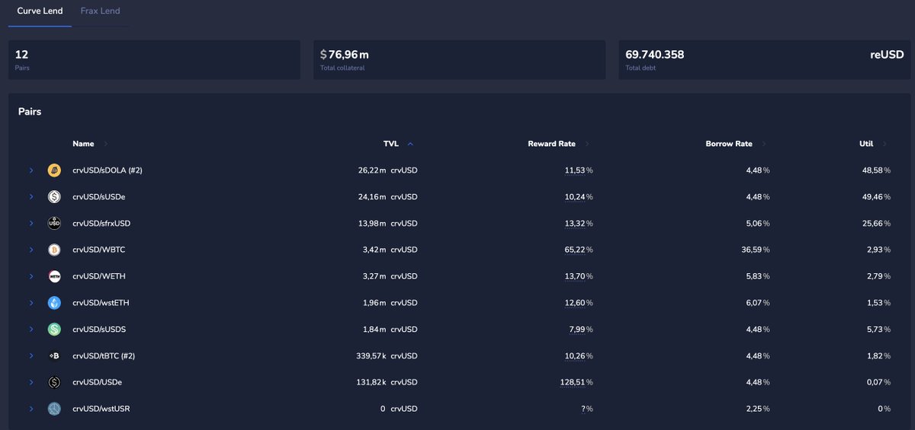The height and width of the screenshot is (430, 915).
Task: Click the 13,98m crvUSD TVL value
Action: click(x=387, y=223)
